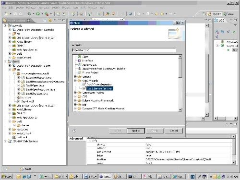Click the wizard filter text field
This screenshot has height=180, width=240.
(x=124, y=50)
